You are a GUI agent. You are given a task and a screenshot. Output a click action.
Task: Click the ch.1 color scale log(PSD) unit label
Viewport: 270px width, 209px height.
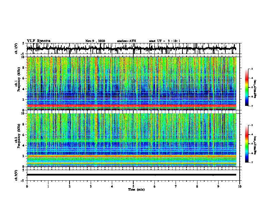tap(255, 89)
